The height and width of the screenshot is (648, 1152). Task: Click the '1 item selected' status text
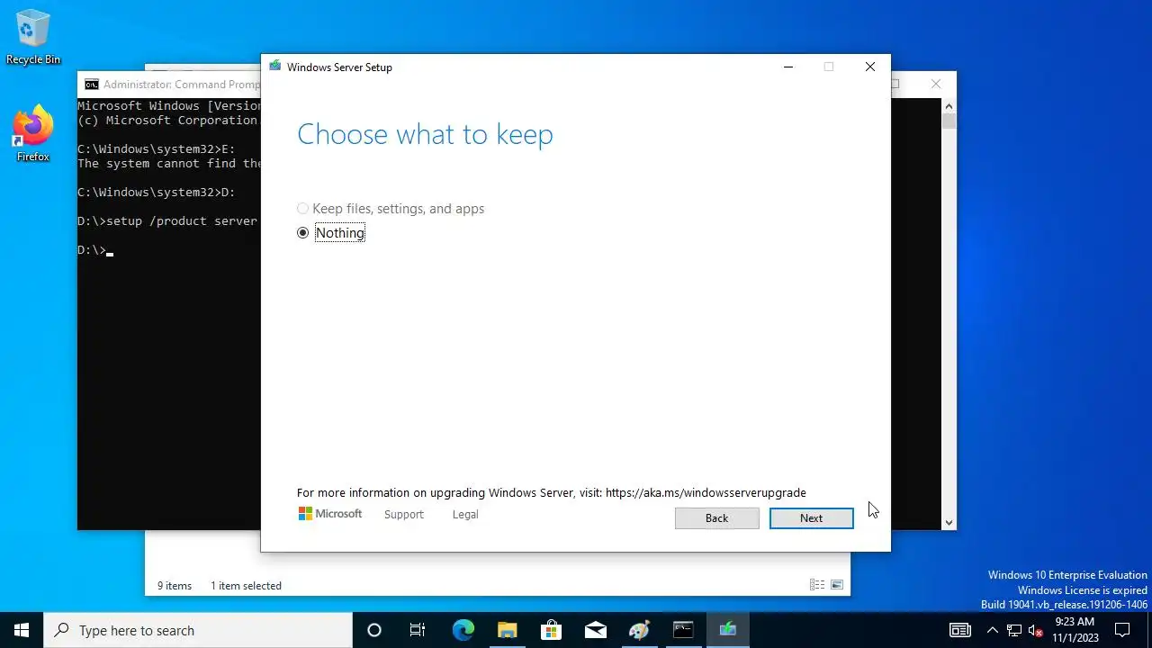coord(246,586)
